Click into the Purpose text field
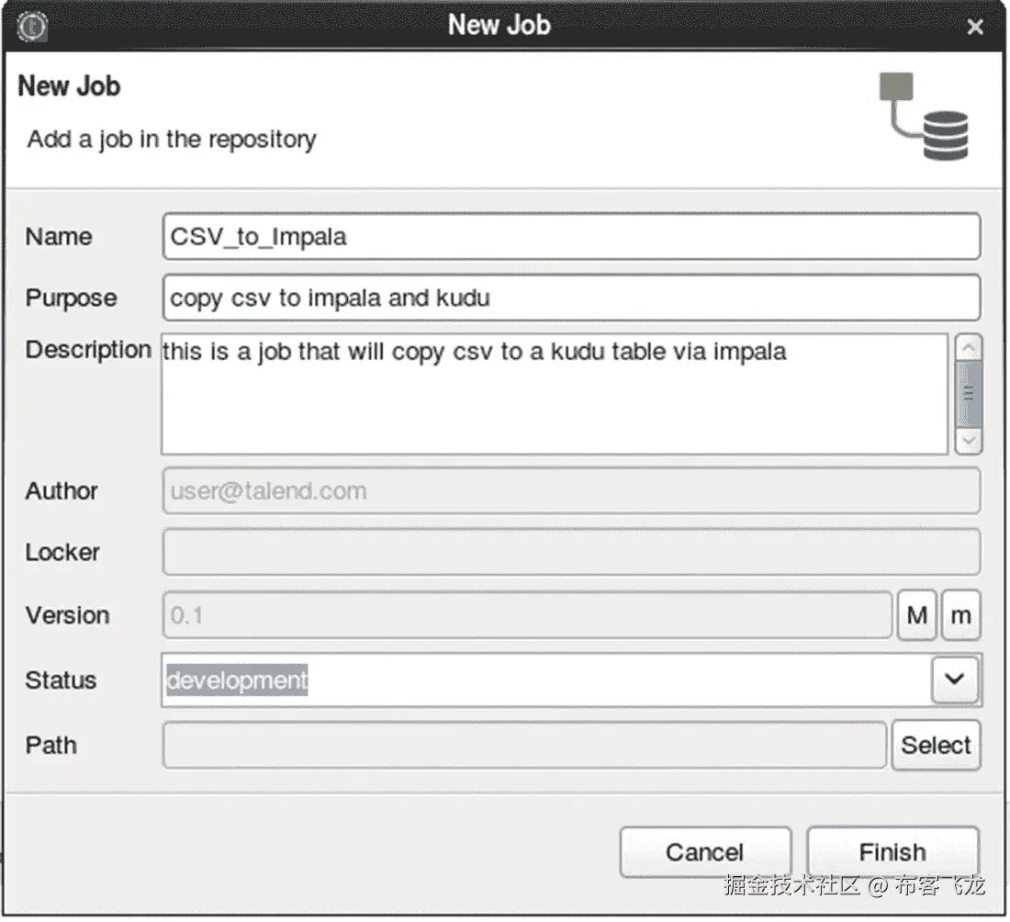 point(571,298)
